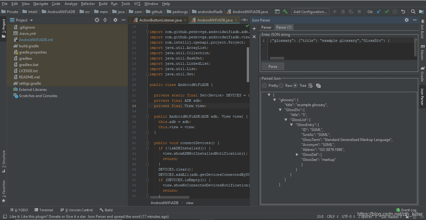Switch to the Parser (1) tab
426x220 pixels.
click(x=284, y=27)
